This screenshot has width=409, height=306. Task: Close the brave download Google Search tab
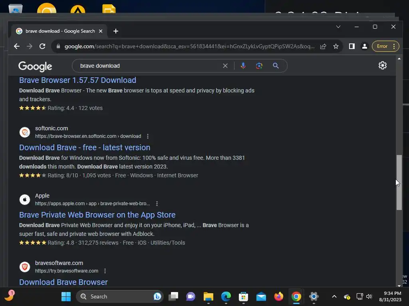[x=101, y=31]
